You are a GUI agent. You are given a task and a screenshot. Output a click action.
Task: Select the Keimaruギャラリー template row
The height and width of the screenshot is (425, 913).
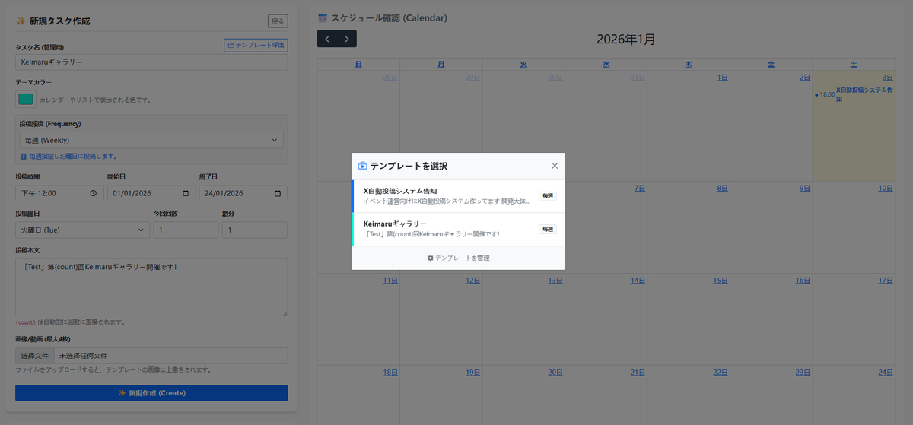tap(458, 229)
